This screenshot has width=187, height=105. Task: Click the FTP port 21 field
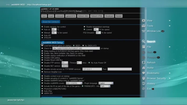click(x=65, y=63)
